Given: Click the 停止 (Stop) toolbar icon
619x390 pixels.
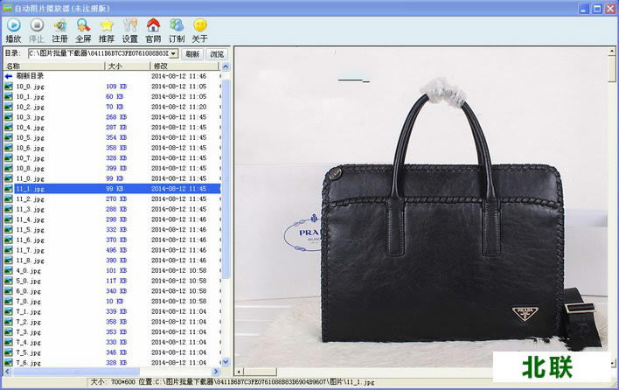Looking at the screenshot, I should tap(37, 25).
